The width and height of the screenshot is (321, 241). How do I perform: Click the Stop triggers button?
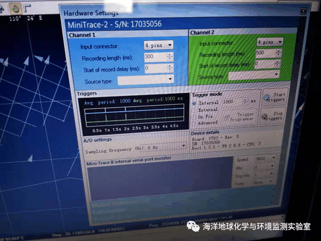pos(273,116)
